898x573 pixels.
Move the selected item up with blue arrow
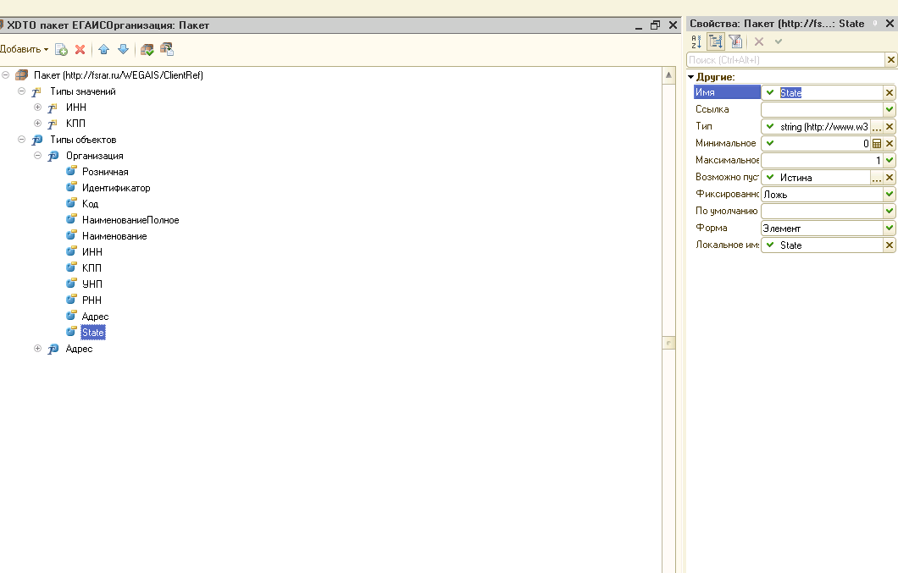pos(104,50)
